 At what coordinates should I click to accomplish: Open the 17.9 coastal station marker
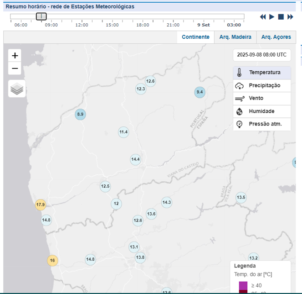(x=41, y=205)
